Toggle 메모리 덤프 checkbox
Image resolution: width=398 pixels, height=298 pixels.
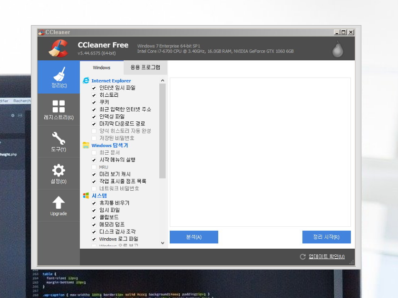click(94, 224)
